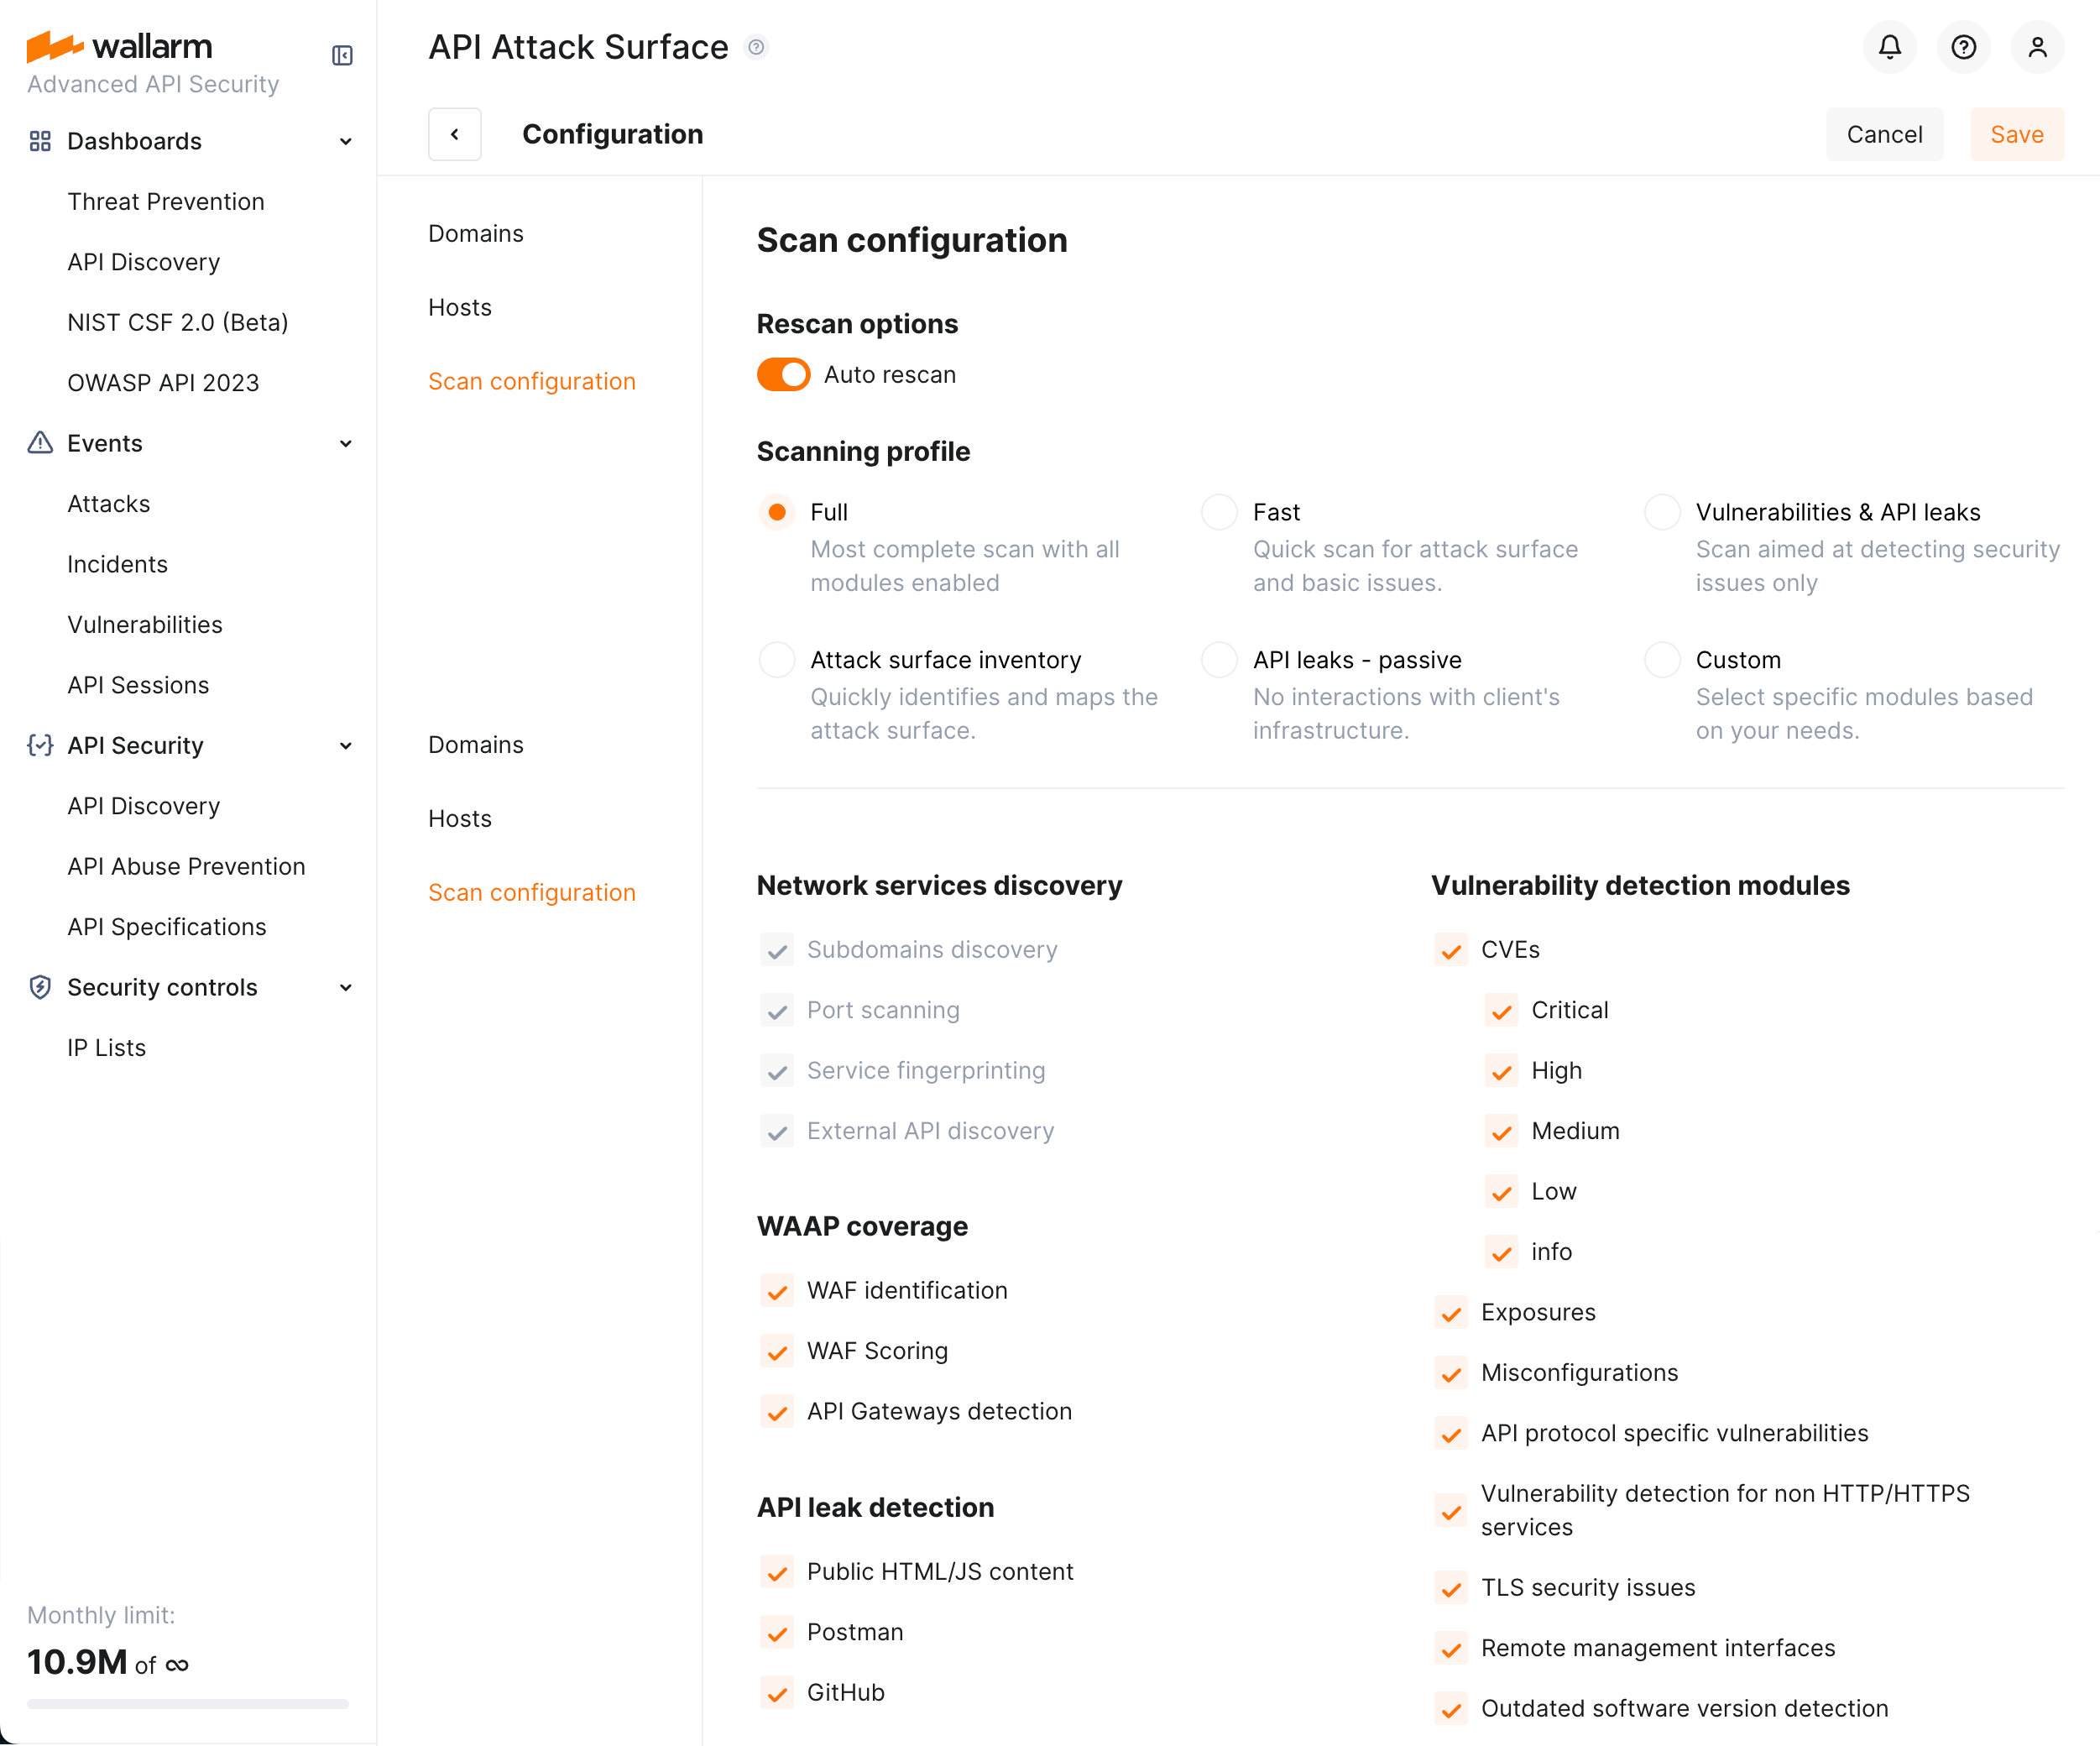Open the help question mark icon
This screenshot has width=2100, height=1746.
[1963, 47]
